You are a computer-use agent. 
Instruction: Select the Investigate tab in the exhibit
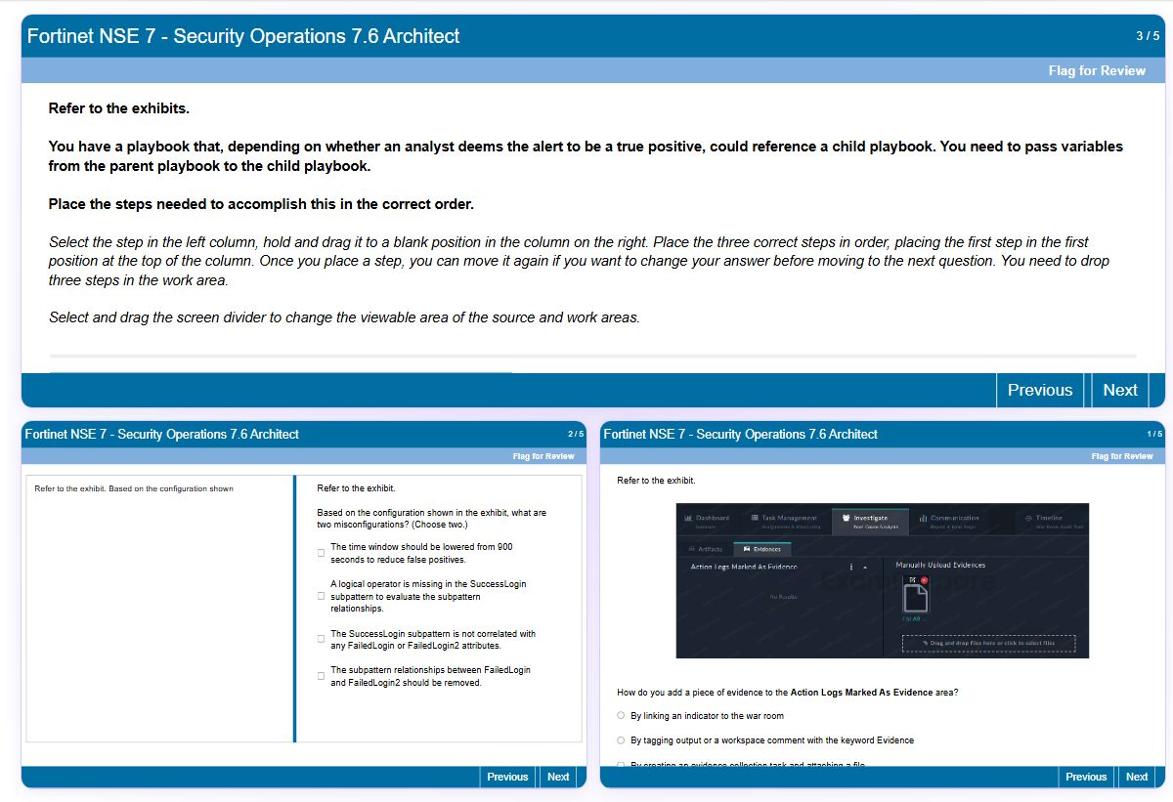pos(870,521)
